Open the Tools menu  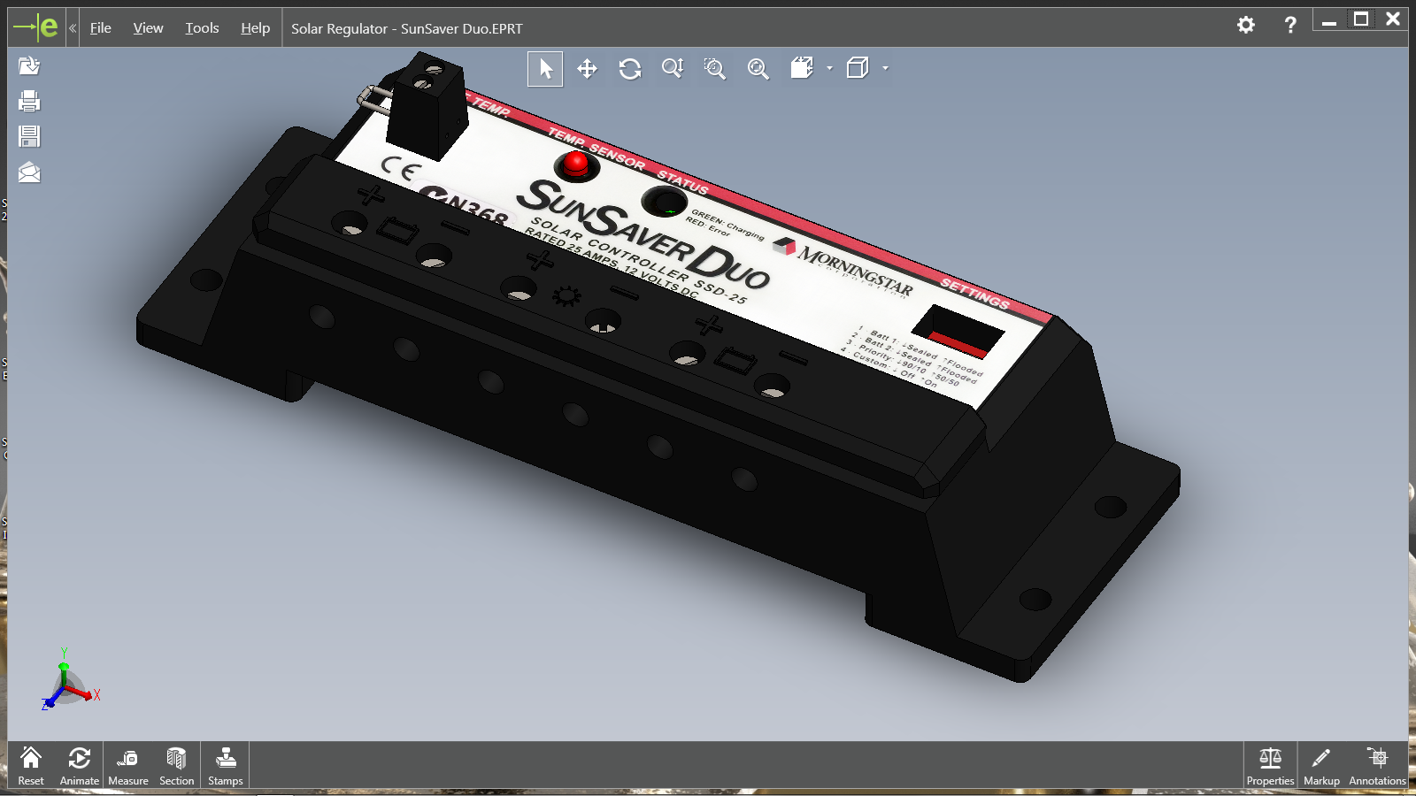[202, 28]
